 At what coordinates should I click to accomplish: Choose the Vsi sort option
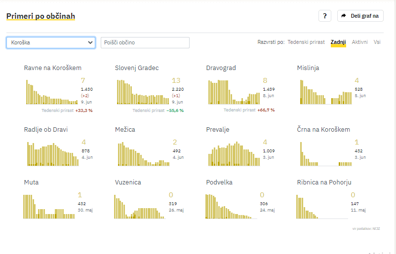(x=377, y=42)
